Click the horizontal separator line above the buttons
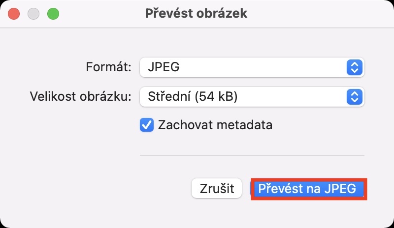Viewport: 394px width, 228px height. [x=252, y=155]
